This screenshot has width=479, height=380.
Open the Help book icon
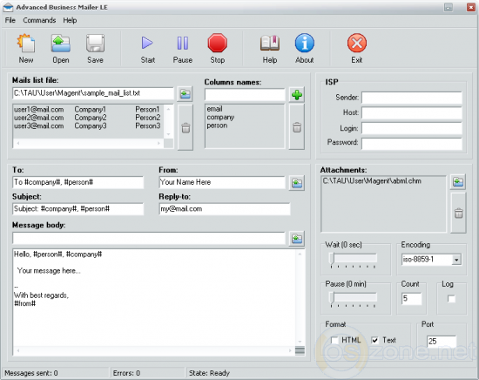coord(270,49)
